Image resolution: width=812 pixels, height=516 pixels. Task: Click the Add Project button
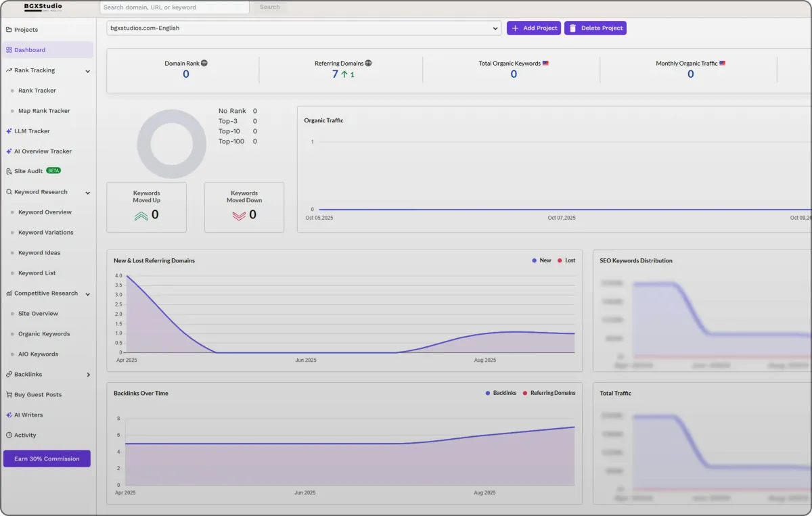click(x=534, y=28)
